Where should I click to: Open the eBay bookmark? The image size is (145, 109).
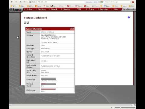(46, 6)
